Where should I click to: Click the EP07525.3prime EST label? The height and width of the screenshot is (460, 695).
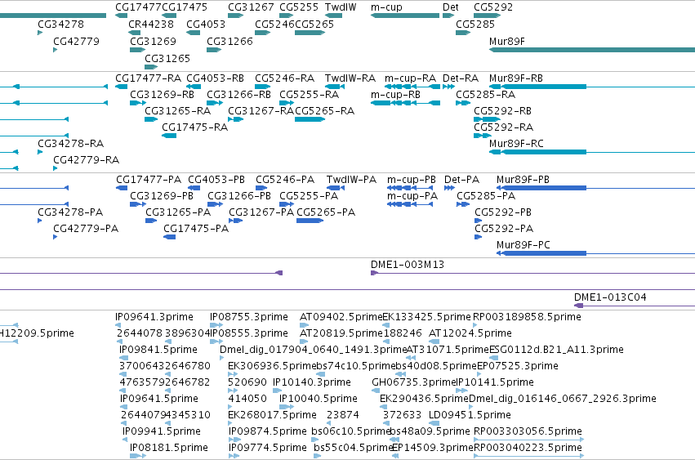[518, 366]
